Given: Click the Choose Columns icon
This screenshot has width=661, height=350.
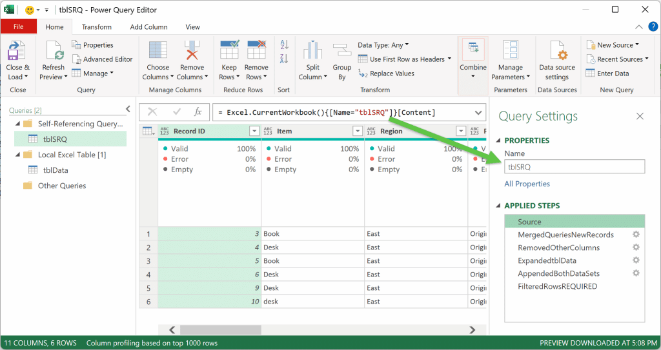Looking at the screenshot, I should (158, 51).
